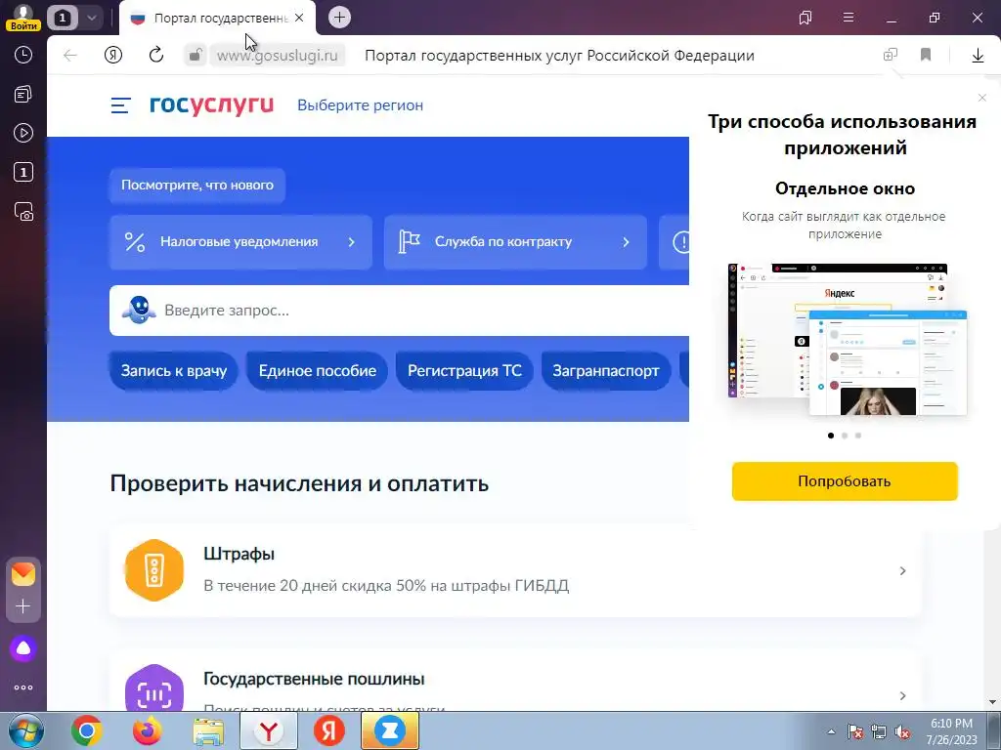Click the network tray icon

pos(879,732)
